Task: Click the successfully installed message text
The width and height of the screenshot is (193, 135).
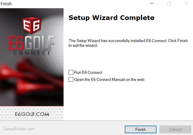Action: [128, 43]
